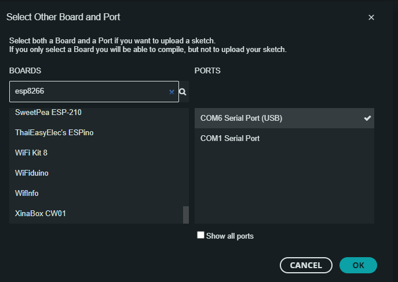Click the boards list scrollbar thumb
Screen dimensions: 398x282
pos(186,215)
